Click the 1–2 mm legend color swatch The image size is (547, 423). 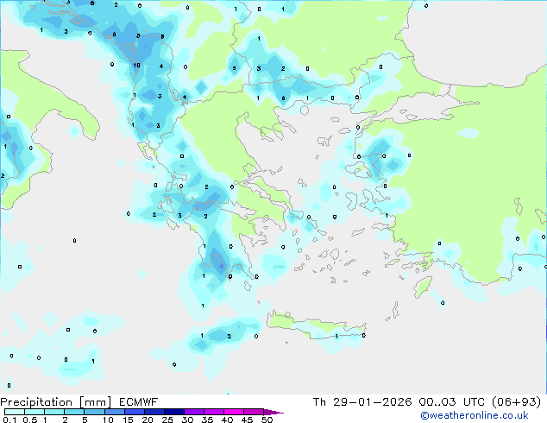coord(54,412)
